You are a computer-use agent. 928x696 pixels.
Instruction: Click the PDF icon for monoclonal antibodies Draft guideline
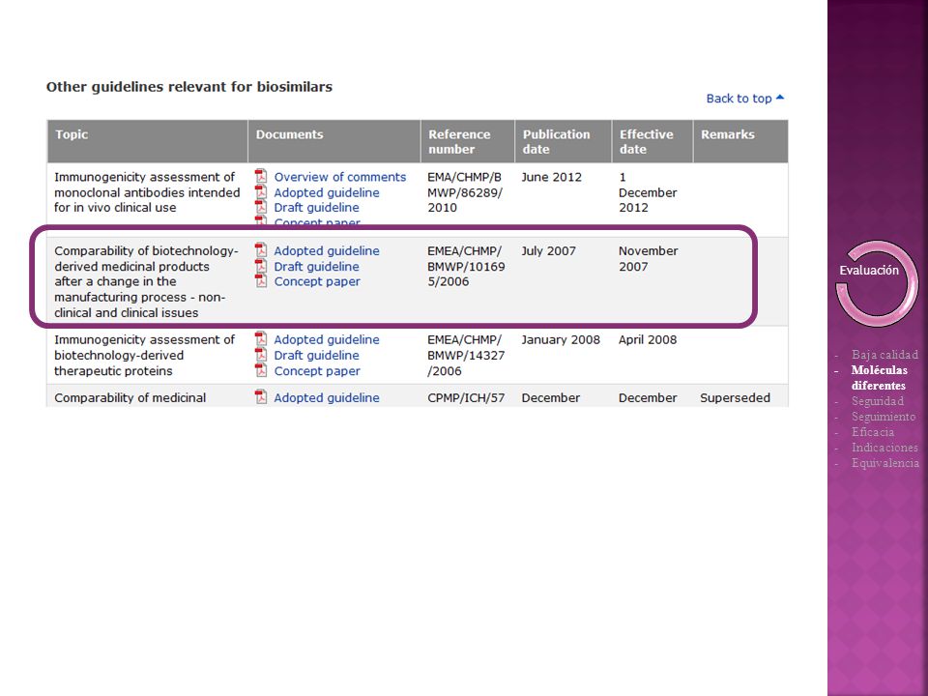pos(261,207)
